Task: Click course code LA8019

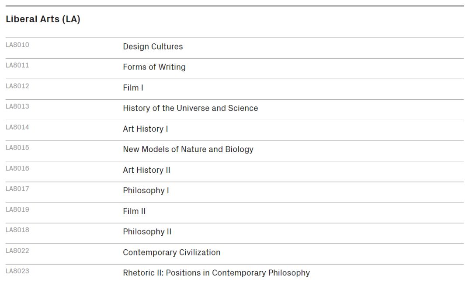Action: 17,209
